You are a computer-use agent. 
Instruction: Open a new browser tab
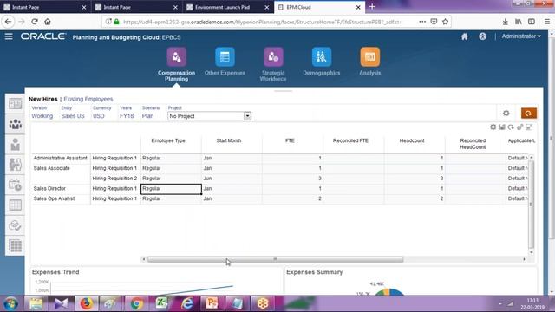[x=372, y=7]
